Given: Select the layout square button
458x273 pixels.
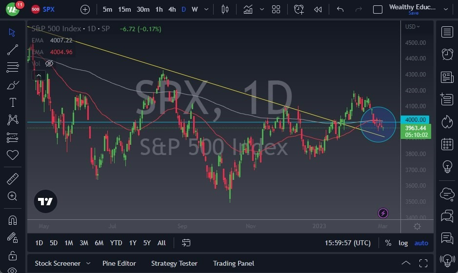Looking at the screenshot, I should (378, 9).
